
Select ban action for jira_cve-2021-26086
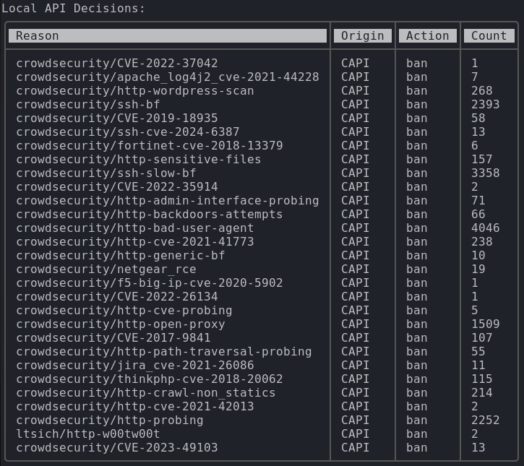click(417, 366)
